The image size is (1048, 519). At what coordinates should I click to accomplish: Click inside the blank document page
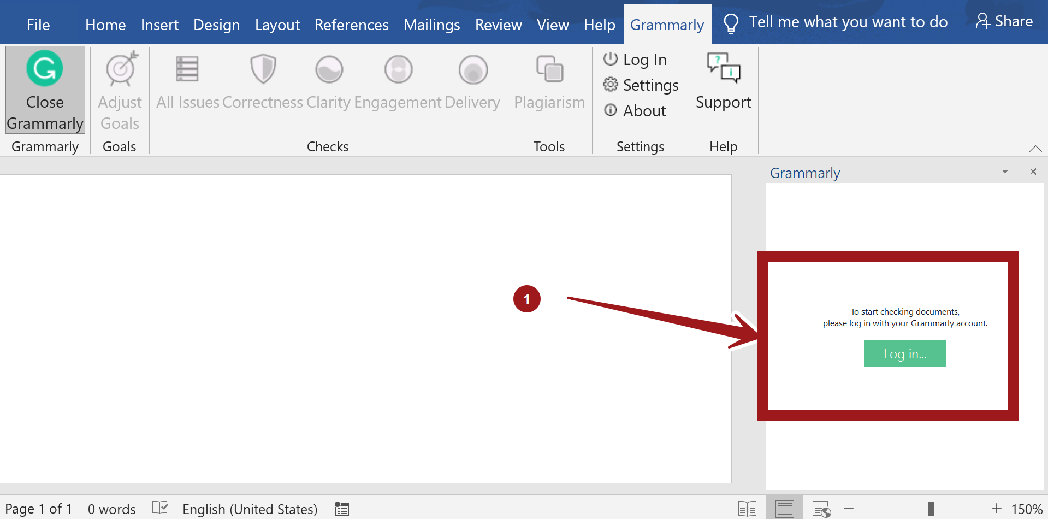click(365, 328)
